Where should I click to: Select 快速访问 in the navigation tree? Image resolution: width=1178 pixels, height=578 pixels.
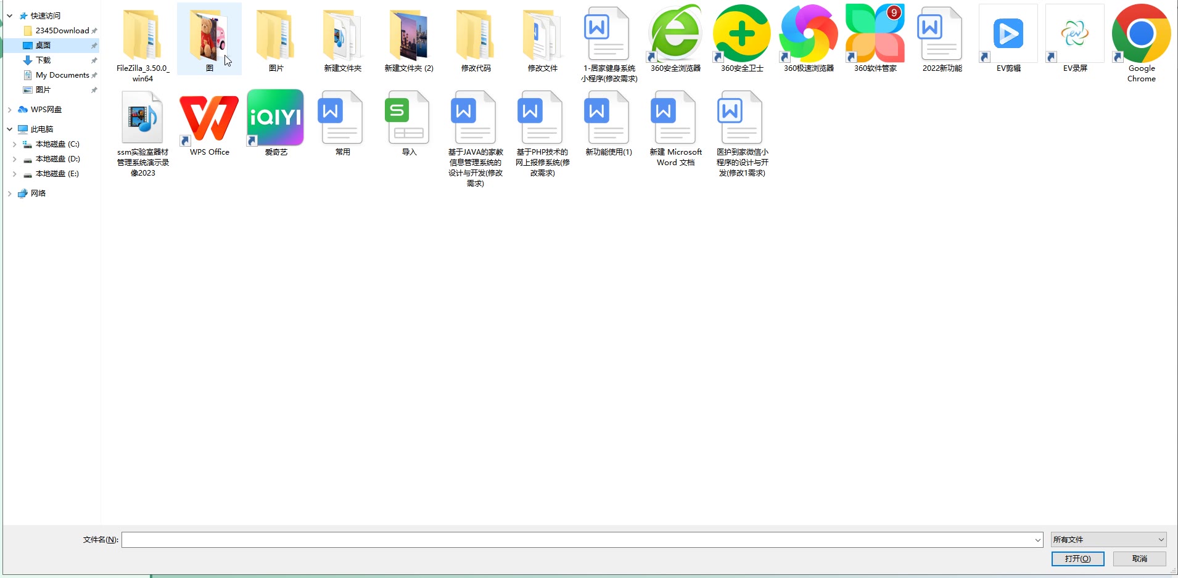[x=46, y=16]
